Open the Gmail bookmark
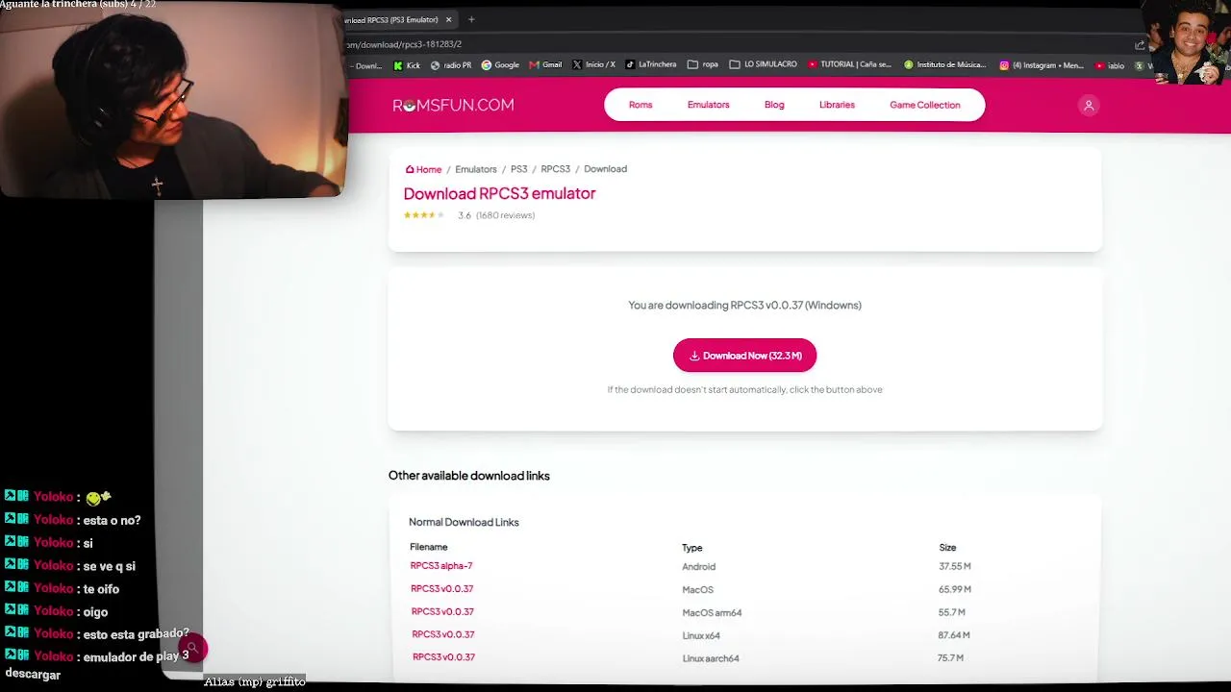The height and width of the screenshot is (692, 1231). click(545, 65)
